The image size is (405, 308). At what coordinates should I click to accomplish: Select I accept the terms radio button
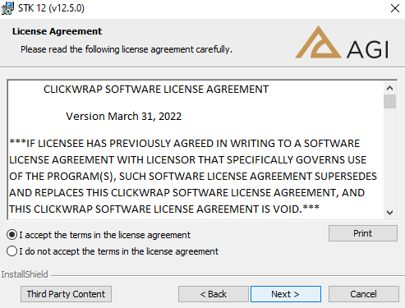tap(12, 235)
